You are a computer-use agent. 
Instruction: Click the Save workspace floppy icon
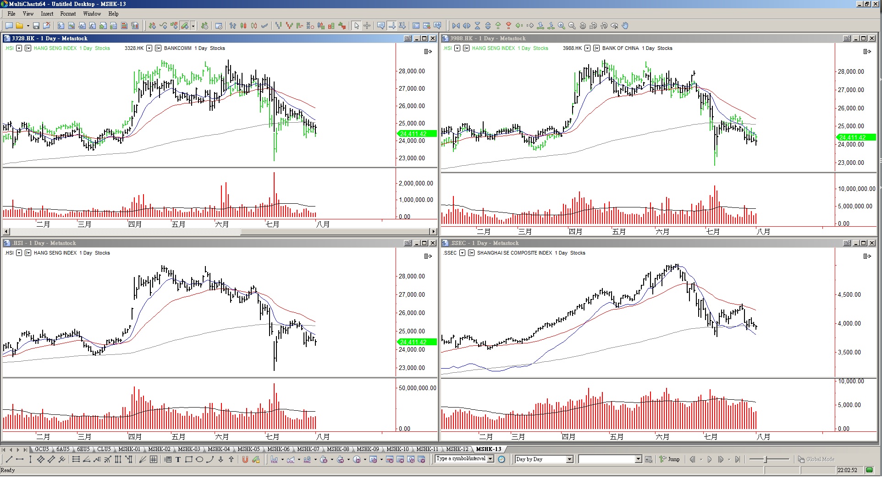click(36, 26)
